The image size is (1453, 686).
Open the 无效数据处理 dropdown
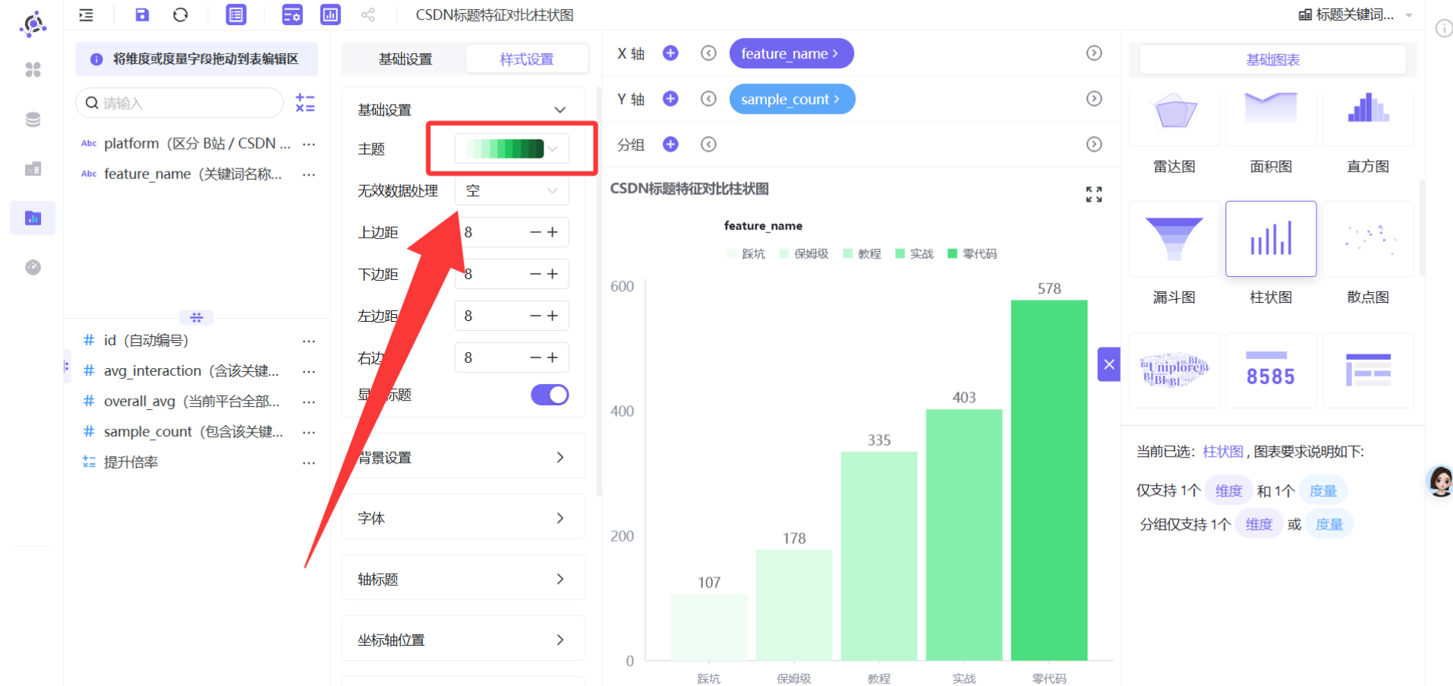tap(512, 190)
